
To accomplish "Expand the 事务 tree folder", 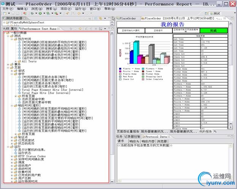I will tap(8, 64).
